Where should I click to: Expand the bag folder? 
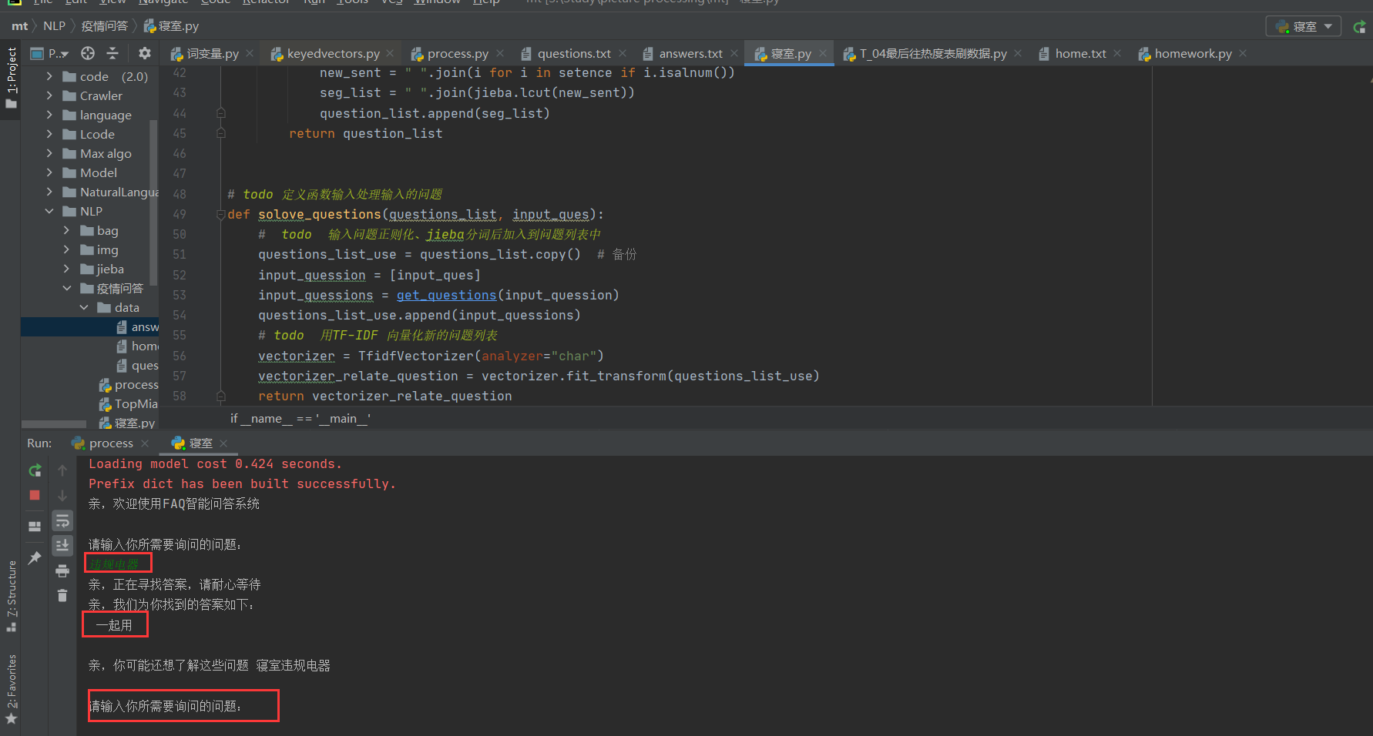click(66, 230)
